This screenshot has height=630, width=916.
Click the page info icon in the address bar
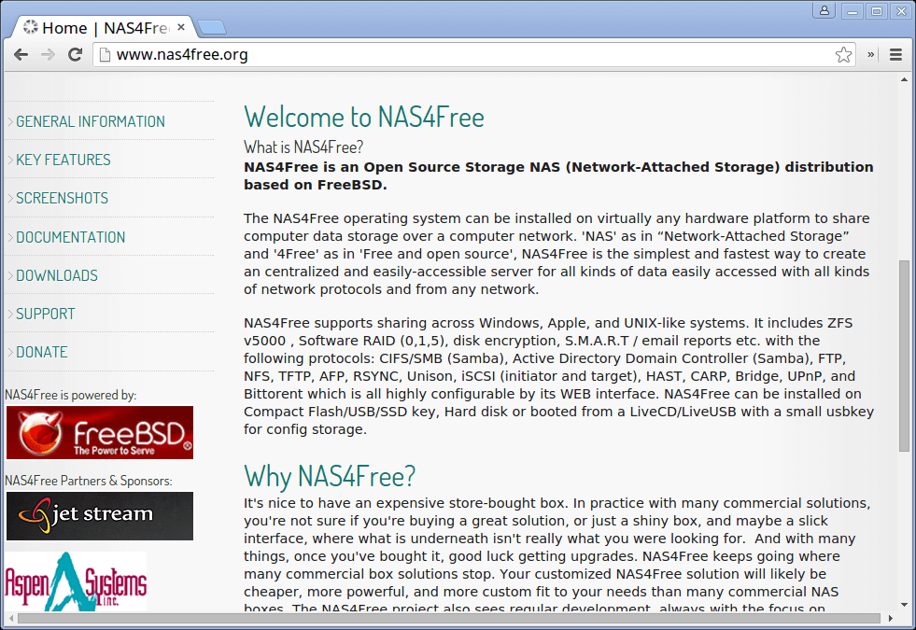pos(105,55)
